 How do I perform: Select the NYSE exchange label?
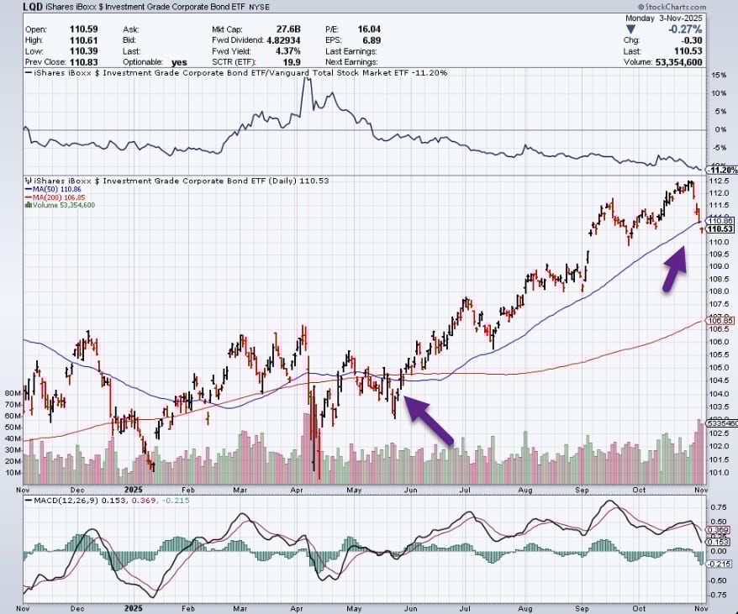[x=259, y=8]
